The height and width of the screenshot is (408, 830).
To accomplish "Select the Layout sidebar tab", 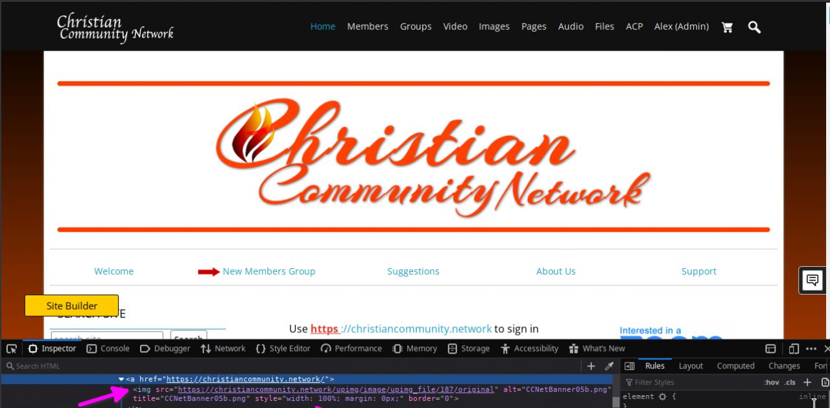I will [691, 366].
